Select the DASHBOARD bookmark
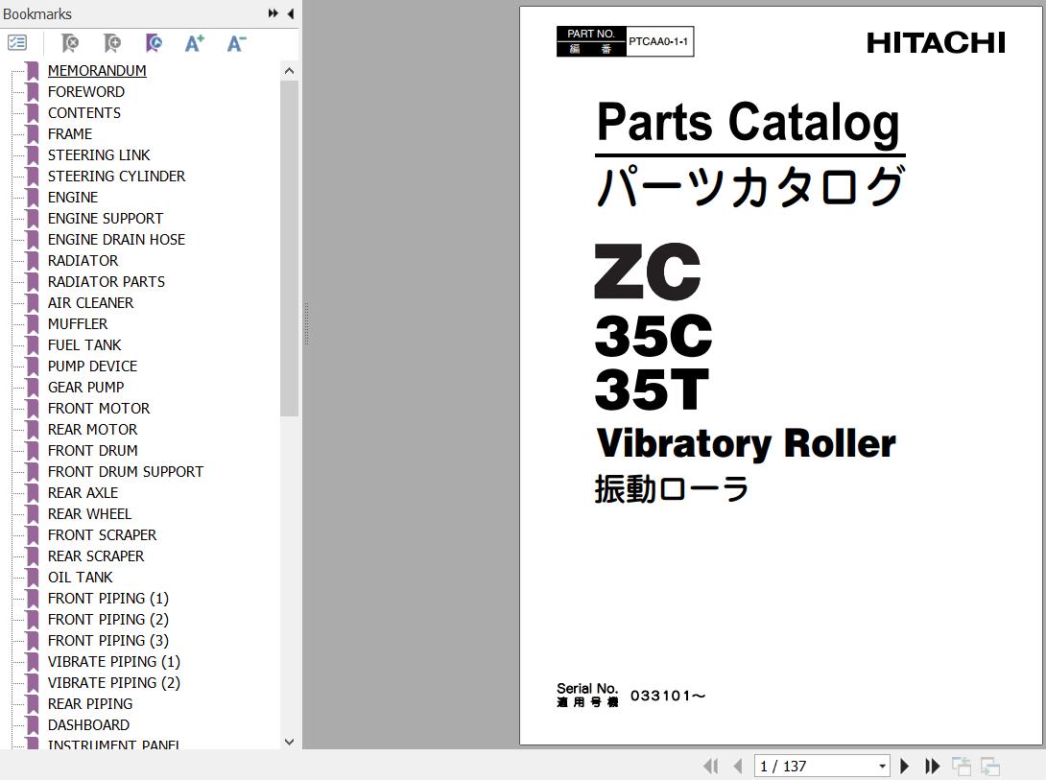Image resolution: width=1046 pixels, height=780 pixels. pos(88,724)
